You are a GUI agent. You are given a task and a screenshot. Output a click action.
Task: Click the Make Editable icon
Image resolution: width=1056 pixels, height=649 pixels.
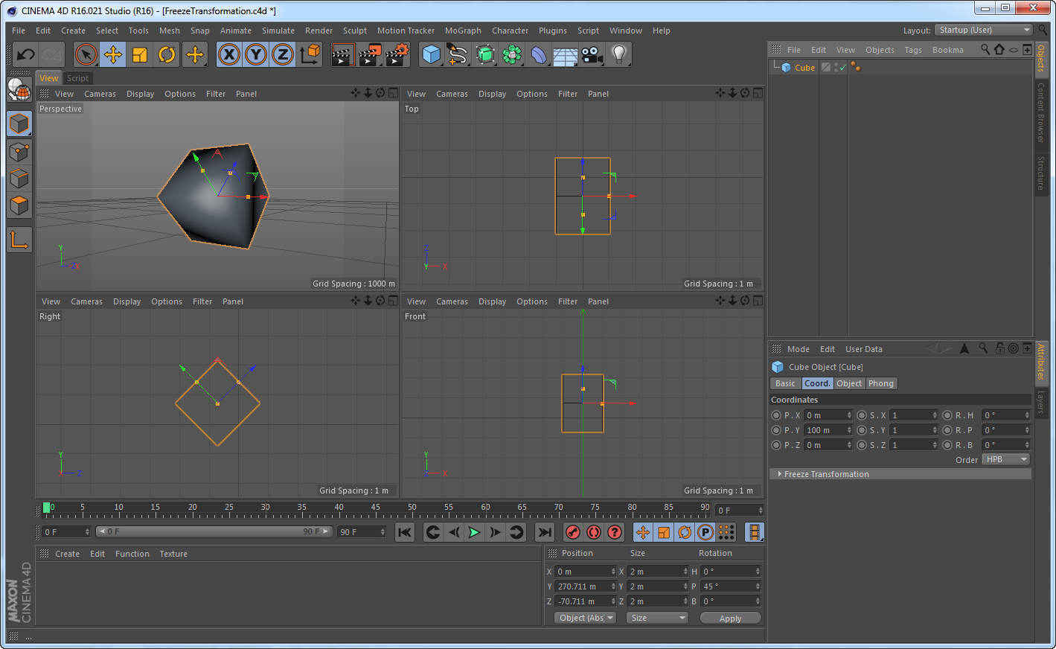[x=19, y=89]
